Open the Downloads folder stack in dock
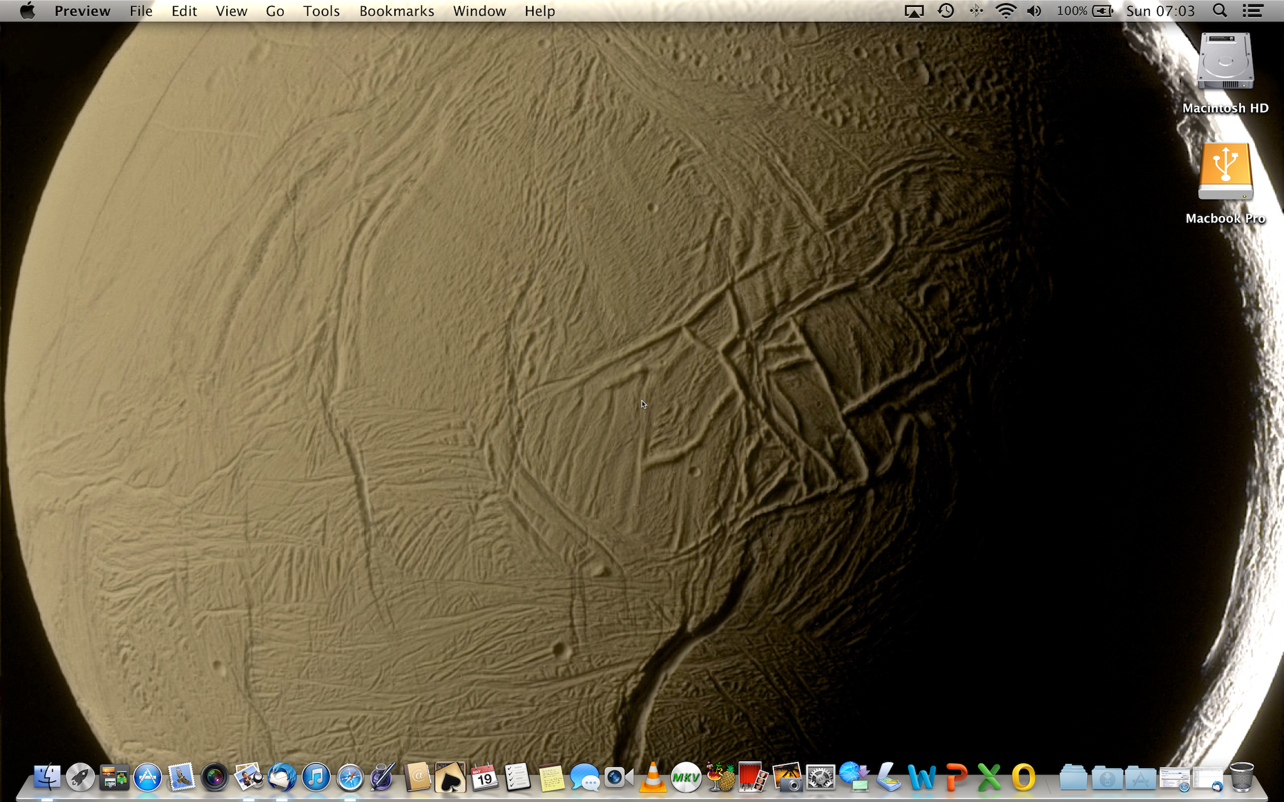 1107,778
